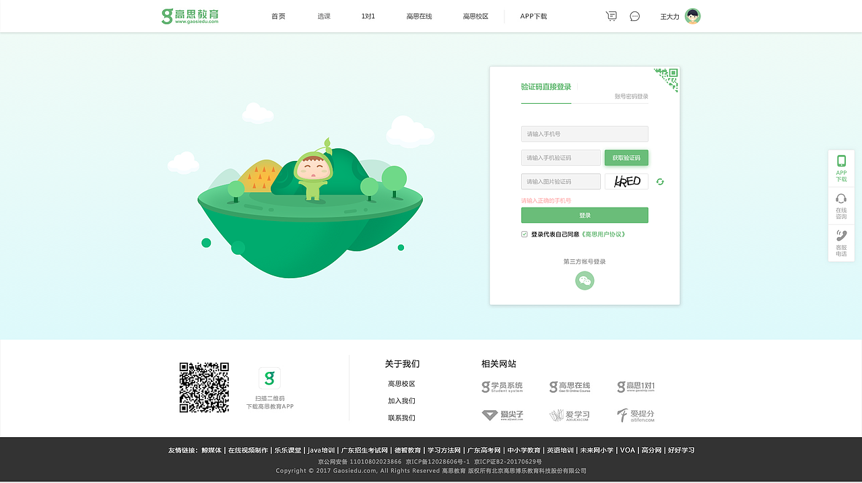This screenshot has width=862, height=483.
Task: Click the 京ICP证B2-20170629号 text
Action: pyautogui.click(x=507, y=461)
